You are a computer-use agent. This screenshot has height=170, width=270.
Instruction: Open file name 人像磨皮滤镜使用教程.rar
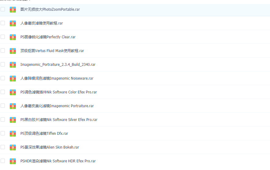42,23
